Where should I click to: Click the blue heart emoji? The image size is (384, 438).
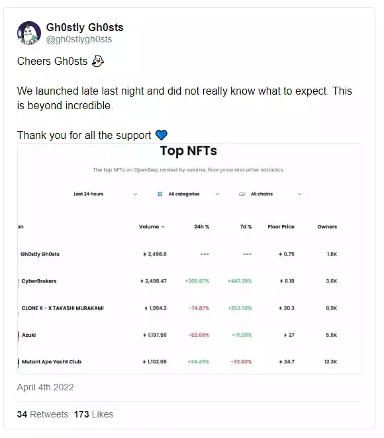pos(162,136)
